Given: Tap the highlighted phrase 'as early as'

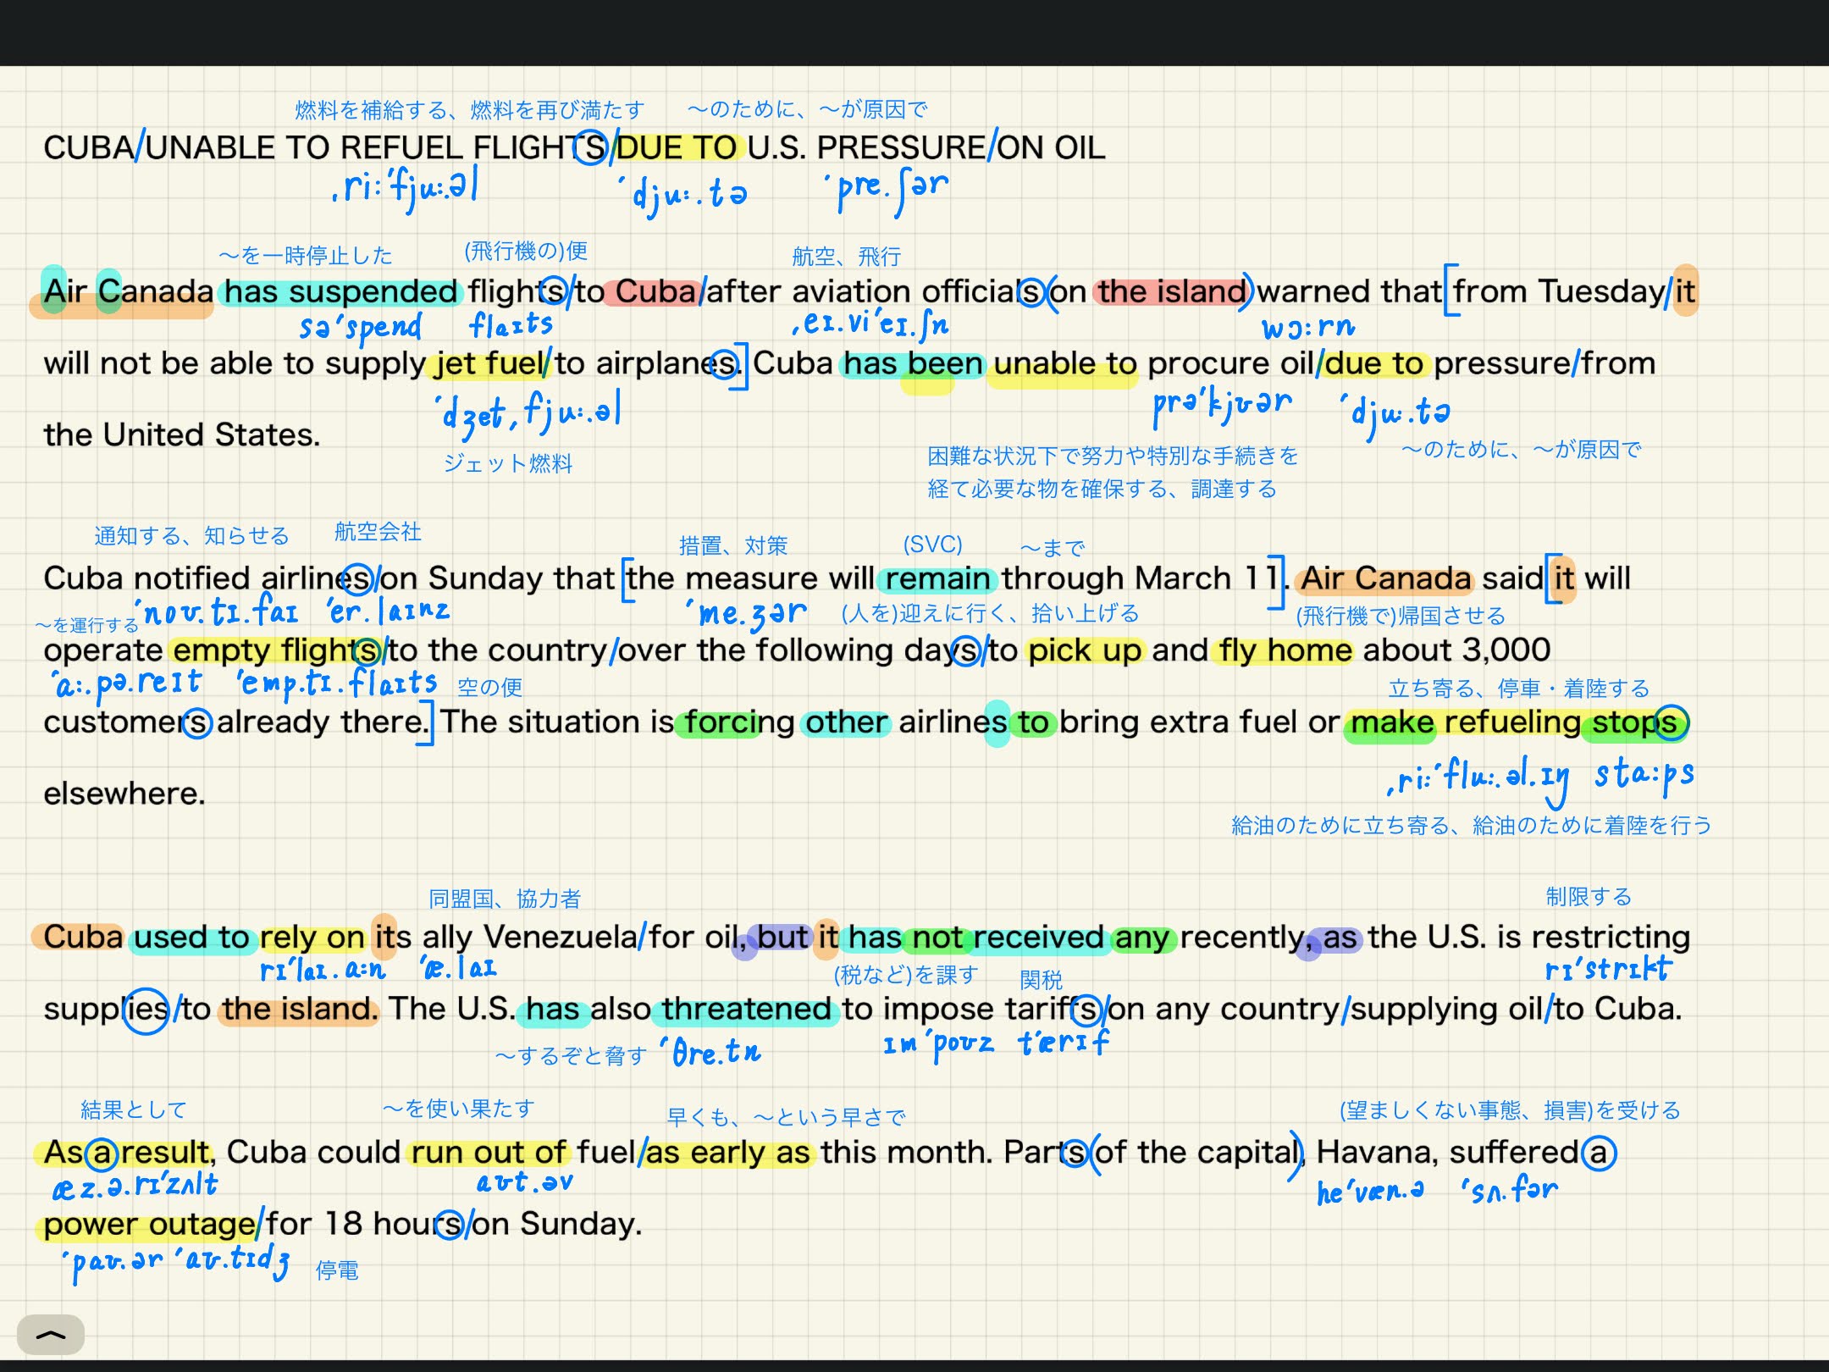Looking at the screenshot, I should 728,1153.
